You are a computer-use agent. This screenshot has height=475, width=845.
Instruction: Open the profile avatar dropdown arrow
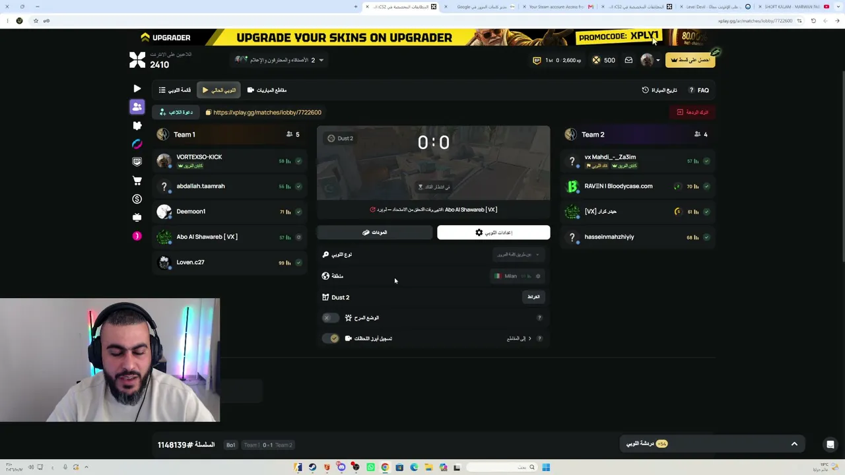pyautogui.click(x=658, y=60)
